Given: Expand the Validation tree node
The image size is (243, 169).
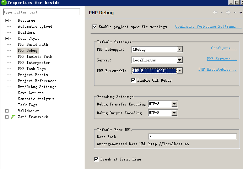Looking at the screenshot, I should pyautogui.click(x=7, y=111).
